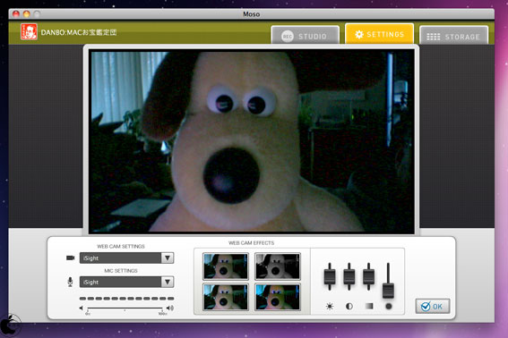Click the MIC SETTINGS label

(121, 270)
